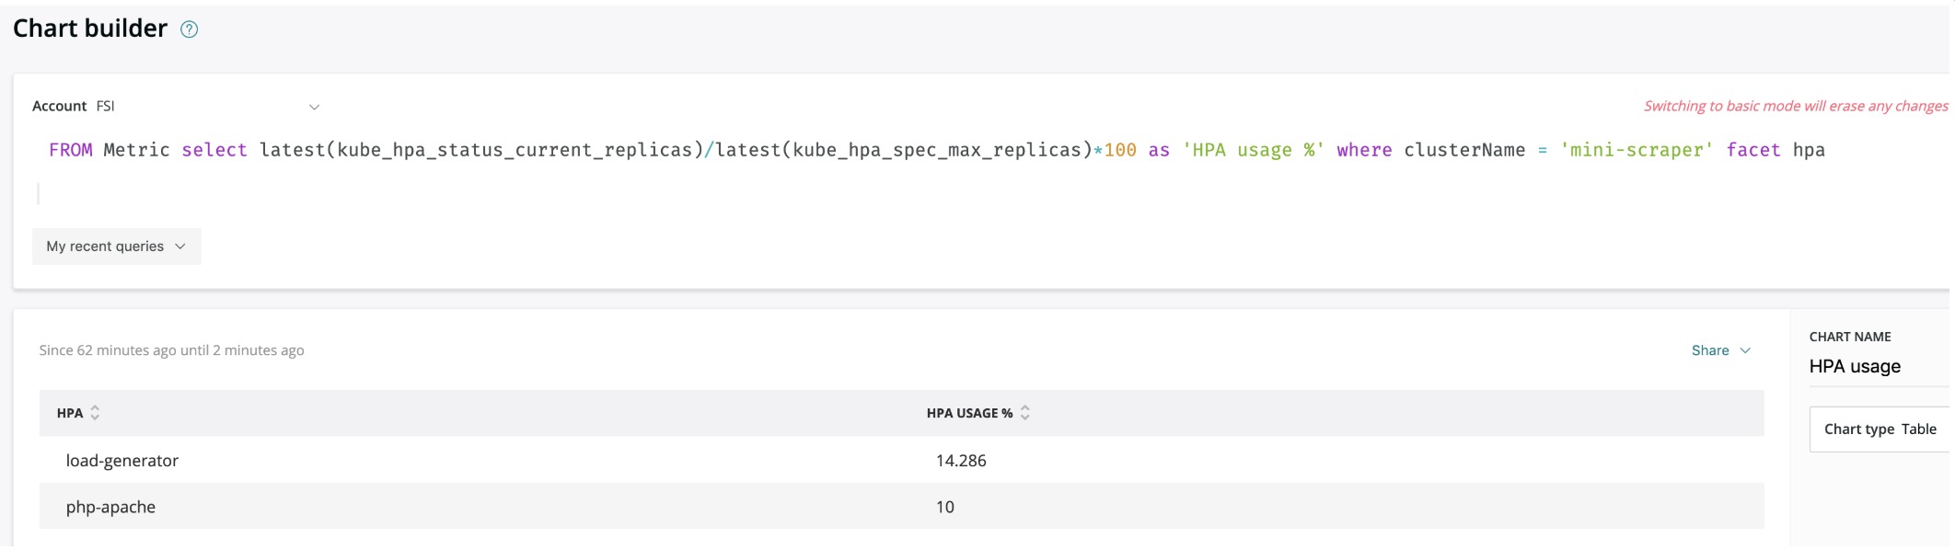Screen dimensions: 1955x550
Task: Click the time range text above table
Action: (x=171, y=350)
